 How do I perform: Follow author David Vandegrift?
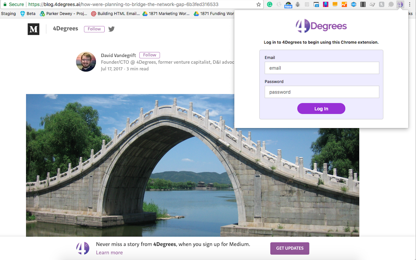pyautogui.click(x=149, y=55)
